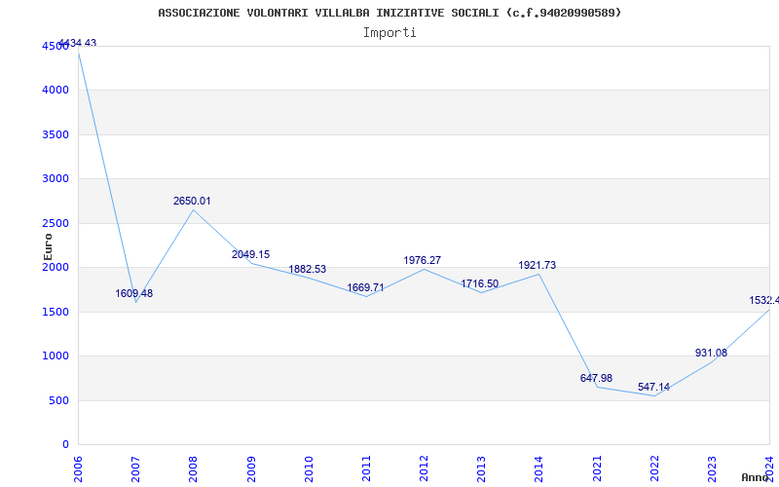Viewport: 779px width, 487px height.
Task: Select the data label 1609.48
Action: 134,294
